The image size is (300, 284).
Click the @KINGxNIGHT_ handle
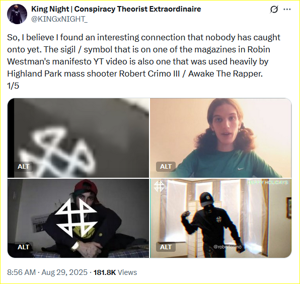[59, 19]
